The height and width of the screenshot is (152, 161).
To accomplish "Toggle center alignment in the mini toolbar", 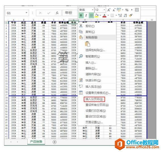I will click(x=91, y=15).
